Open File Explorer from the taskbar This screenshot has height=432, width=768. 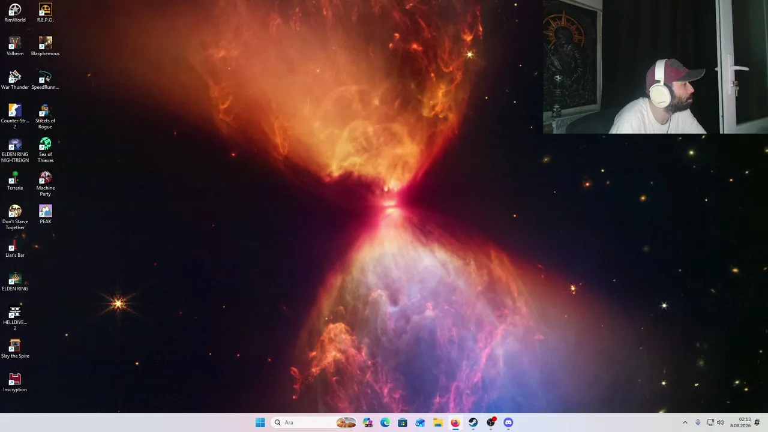point(438,422)
